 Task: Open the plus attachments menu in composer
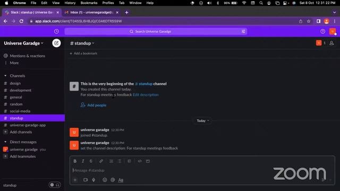point(75,180)
